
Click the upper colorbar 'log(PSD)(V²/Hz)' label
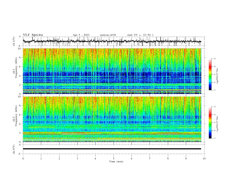pos(217,76)
